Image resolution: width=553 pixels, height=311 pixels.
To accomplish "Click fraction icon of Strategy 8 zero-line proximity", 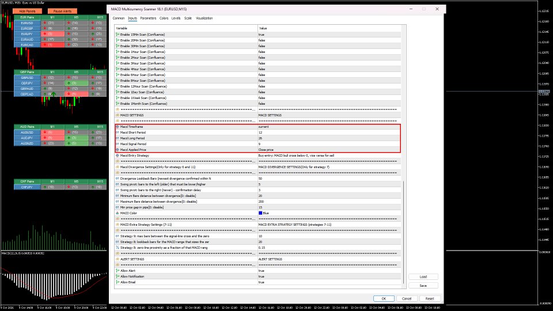I will pos(118,248).
